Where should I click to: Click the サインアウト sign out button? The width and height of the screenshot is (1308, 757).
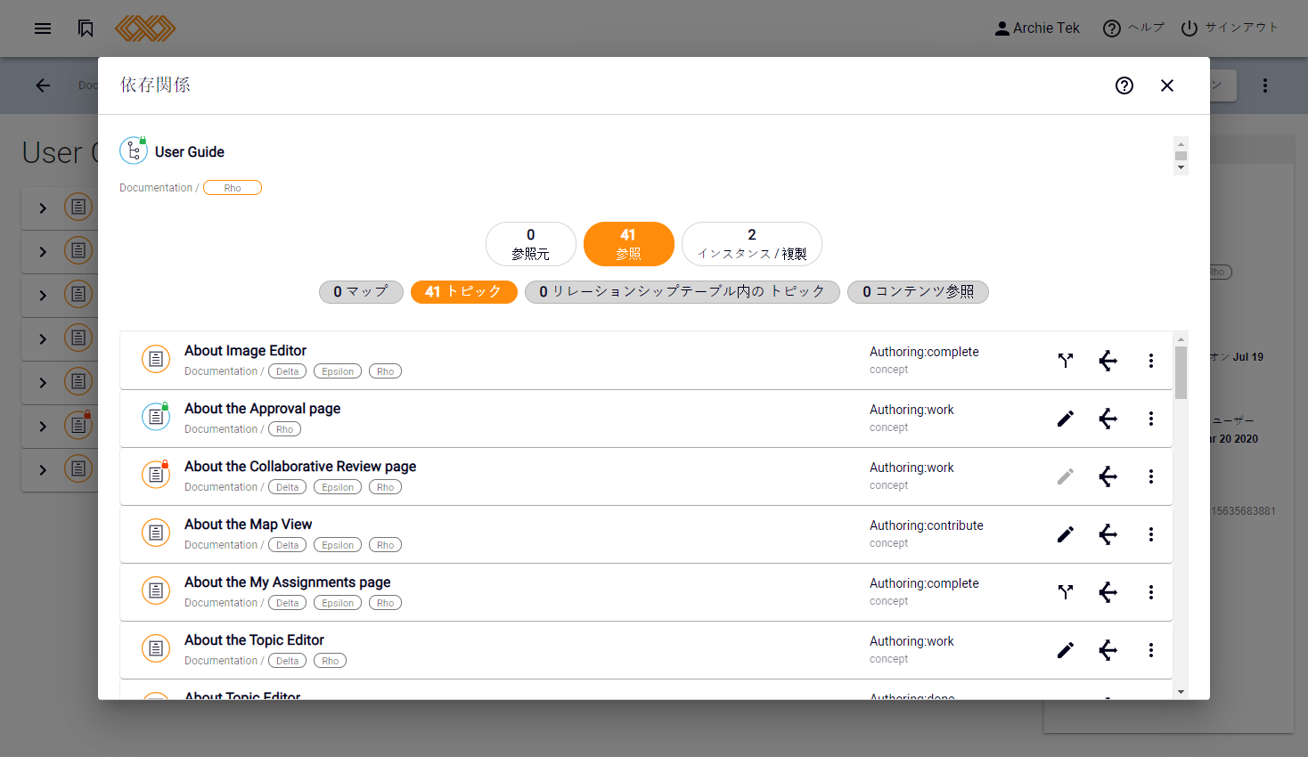pyautogui.click(x=1230, y=28)
